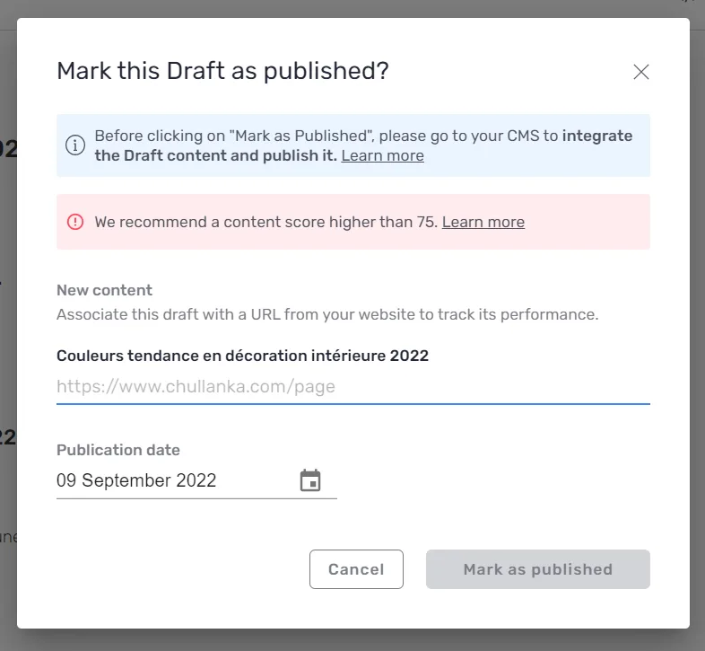This screenshot has height=651, width=705.
Task: Click the New content heading
Action: tap(104, 290)
